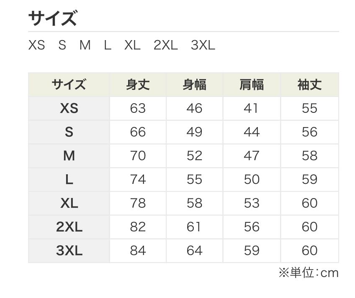
Task: Pick the 3XL size option
Action: pyautogui.click(x=203, y=45)
